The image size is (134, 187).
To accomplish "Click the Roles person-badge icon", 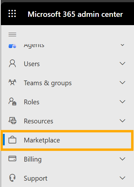I will click(12, 102).
